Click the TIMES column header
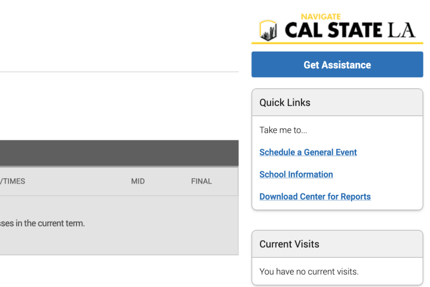430x287 pixels. click(13, 181)
